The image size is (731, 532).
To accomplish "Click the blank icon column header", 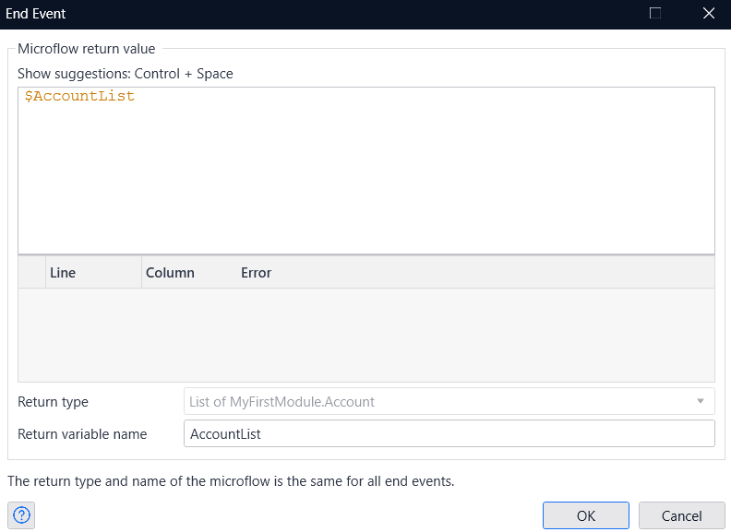I will tap(31, 273).
